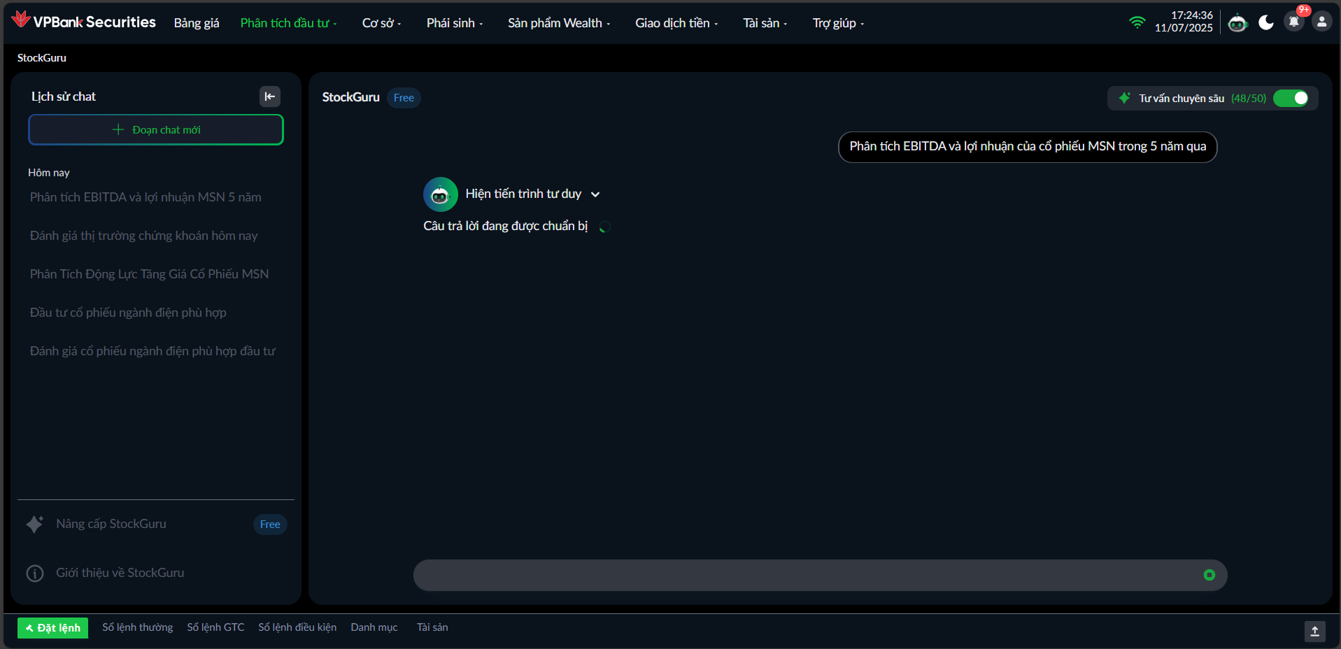
Task: Click the VPBank Securities logo
Action: tap(84, 22)
